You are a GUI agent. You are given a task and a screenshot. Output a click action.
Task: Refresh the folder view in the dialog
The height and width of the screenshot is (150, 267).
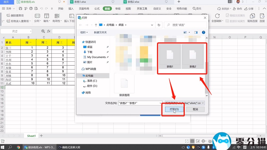[159, 25]
